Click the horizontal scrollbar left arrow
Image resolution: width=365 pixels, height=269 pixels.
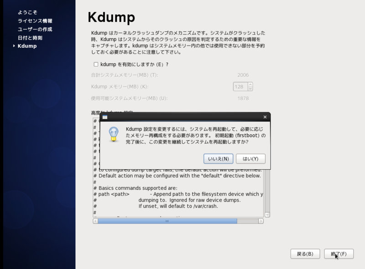(x=95, y=221)
